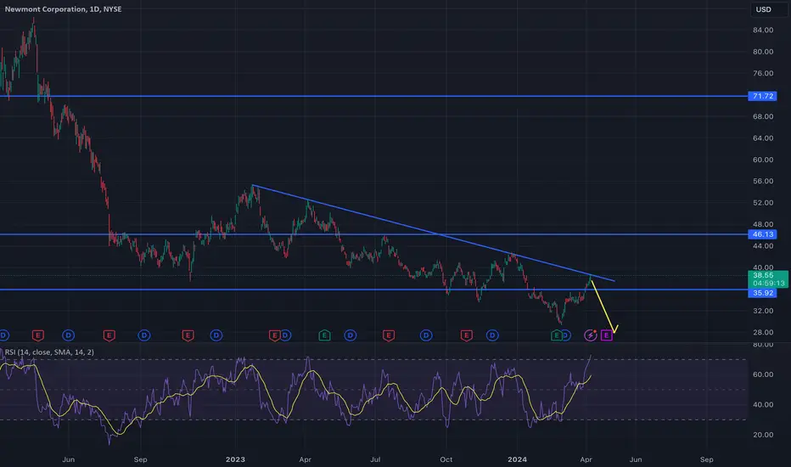Click red E marker between Sep 2022 and 2023
Viewport: 791px width, 467px height.
click(x=188, y=335)
